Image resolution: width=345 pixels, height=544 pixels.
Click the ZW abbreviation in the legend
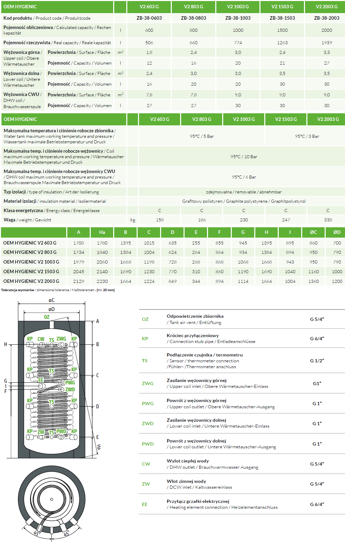click(146, 484)
